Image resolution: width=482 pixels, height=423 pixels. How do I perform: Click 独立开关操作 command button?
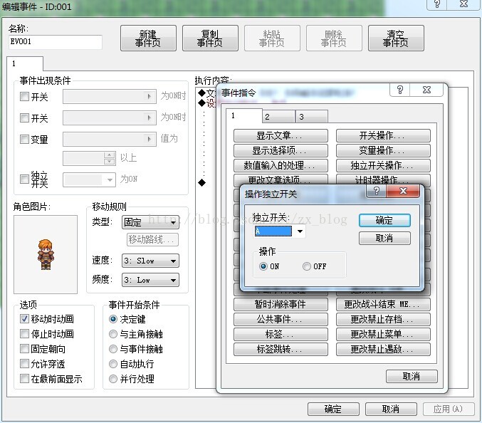(x=383, y=166)
